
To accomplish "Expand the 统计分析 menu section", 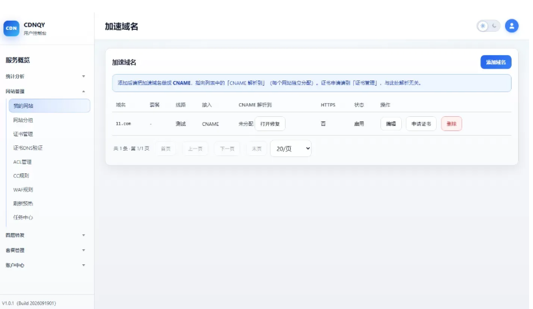I will 45,76.
